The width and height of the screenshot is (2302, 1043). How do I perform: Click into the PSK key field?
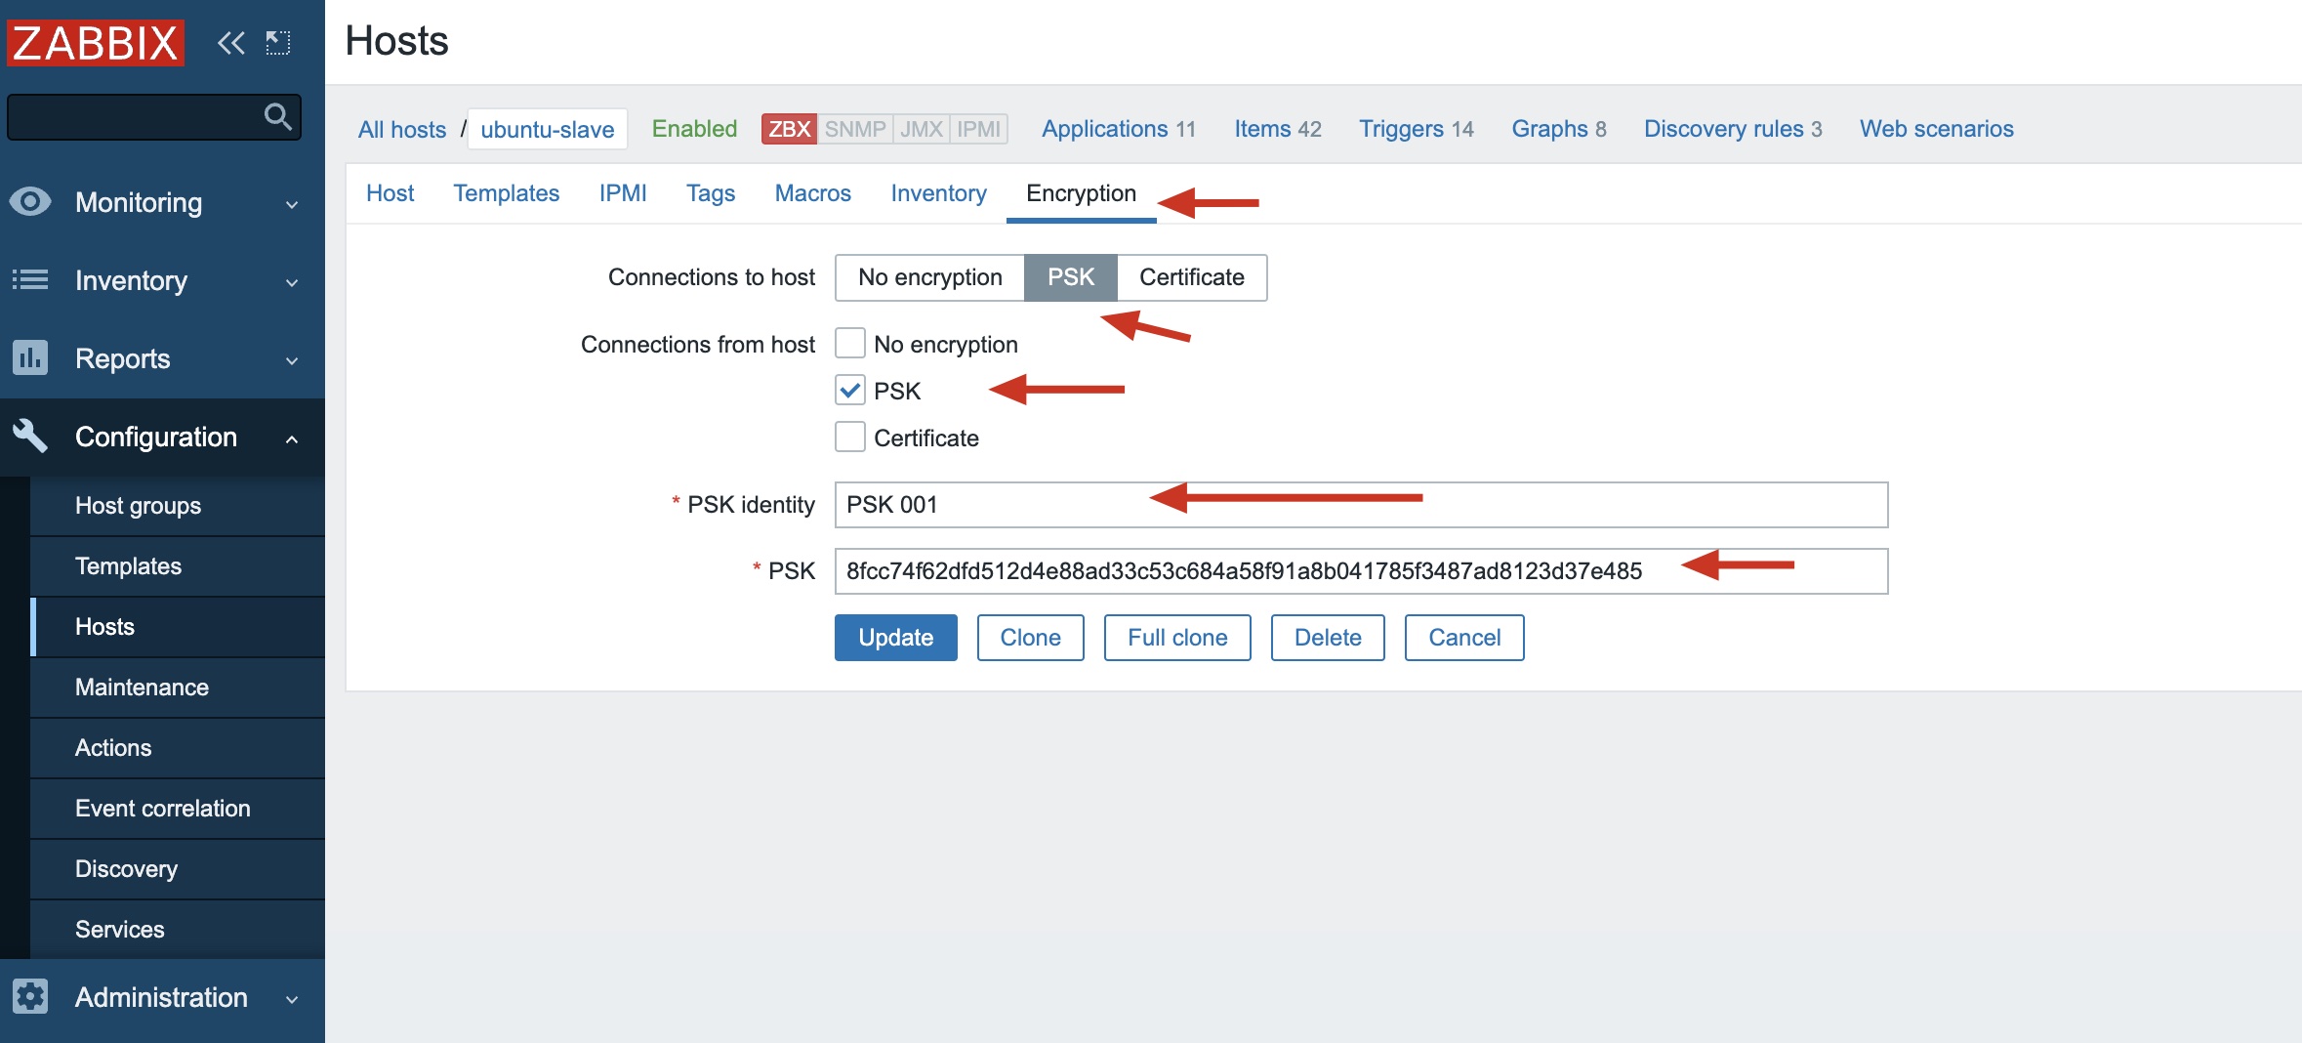click(x=1361, y=571)
